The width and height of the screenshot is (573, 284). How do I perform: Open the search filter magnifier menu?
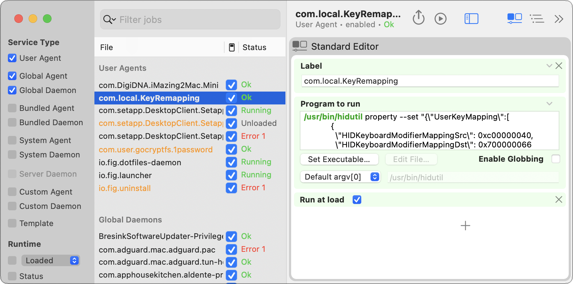[x=109, y=20]
